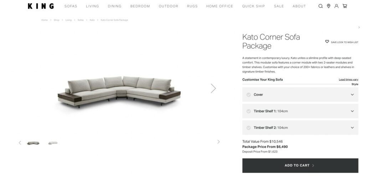The height and width of the screenshot is (176, 365).
Task: Expand the Timber Shelf 1 chevron
Action: 352,111
